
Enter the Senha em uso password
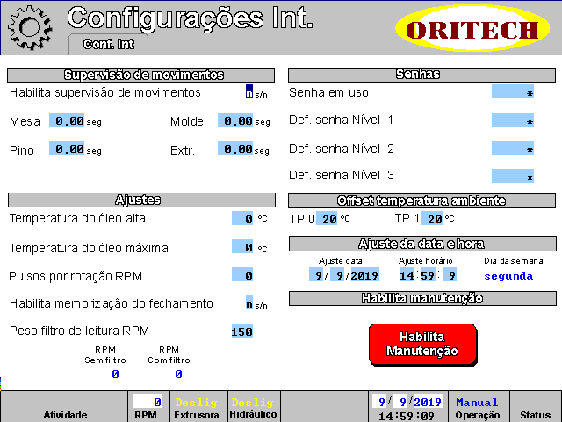tap(513, 92)
